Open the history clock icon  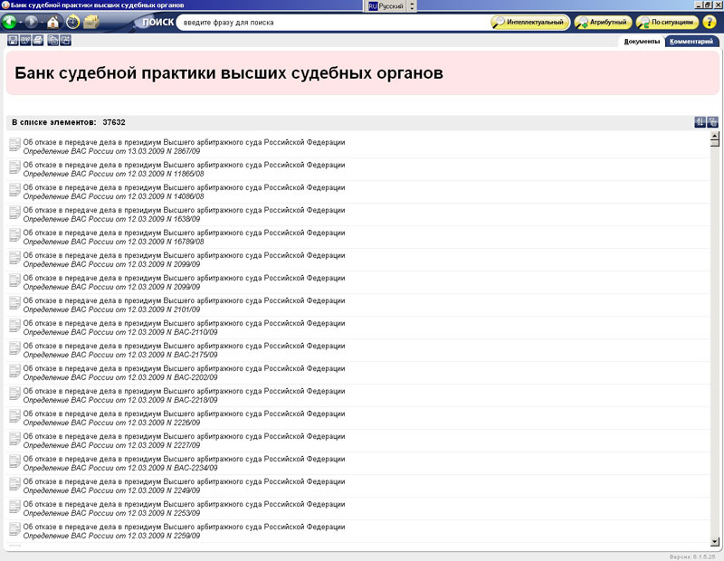coord(72,22)
